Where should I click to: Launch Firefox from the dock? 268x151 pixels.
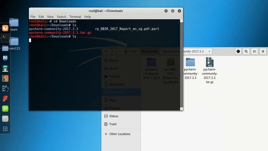5,28
